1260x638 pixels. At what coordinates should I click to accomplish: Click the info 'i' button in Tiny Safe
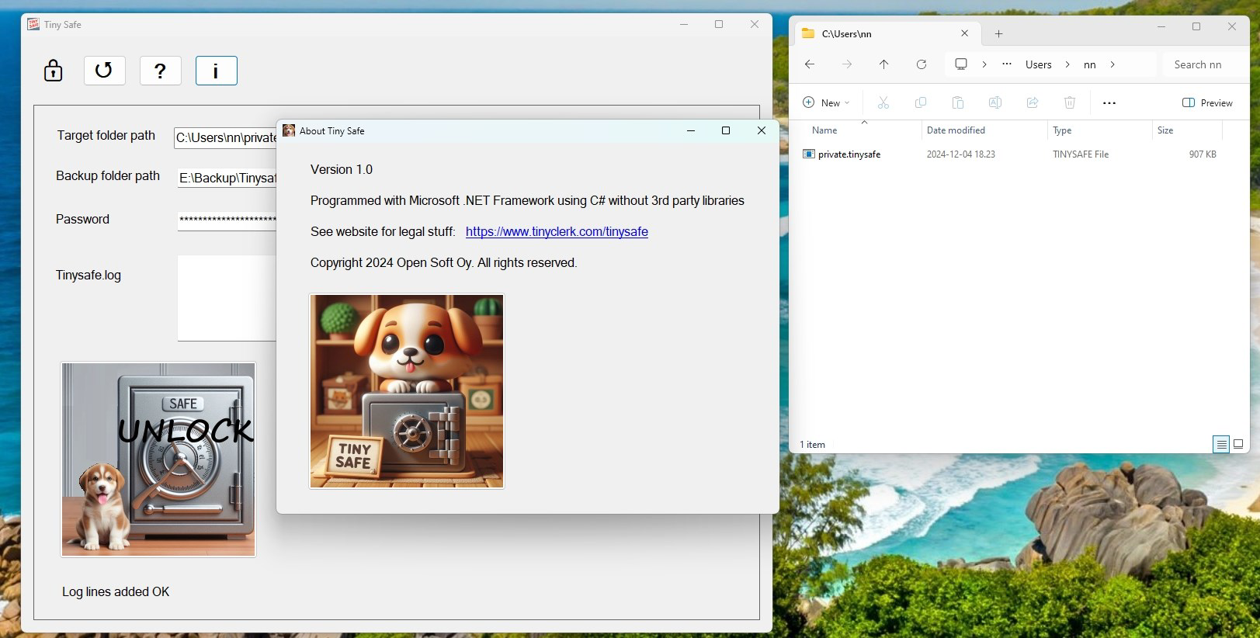[x=216, y=71]
